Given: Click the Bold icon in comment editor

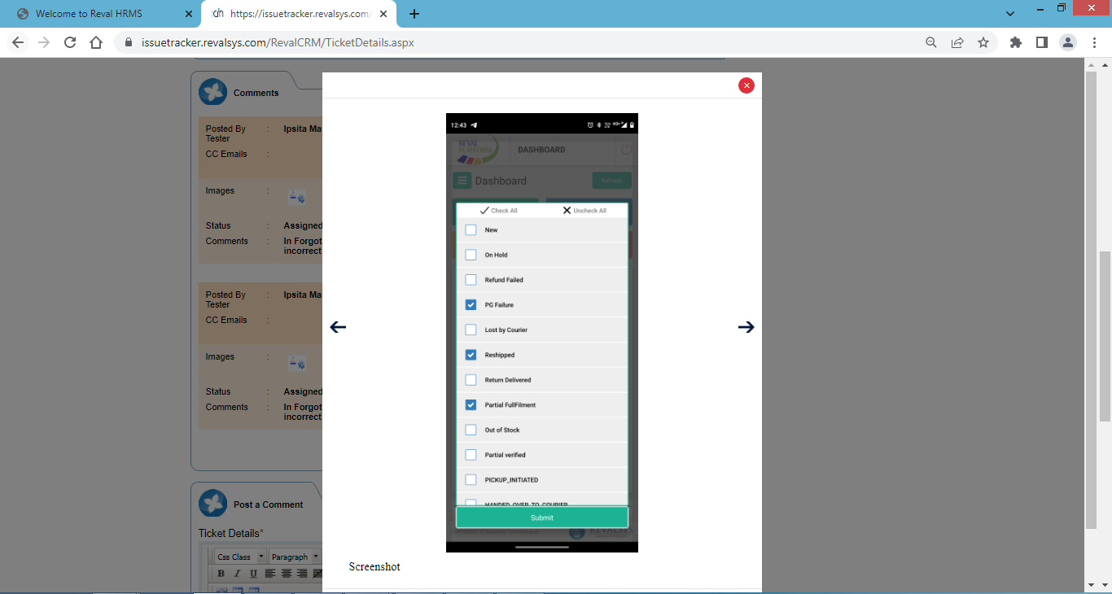Looking at the screenshot, I should pyautogui.click(x=221, y=574).
